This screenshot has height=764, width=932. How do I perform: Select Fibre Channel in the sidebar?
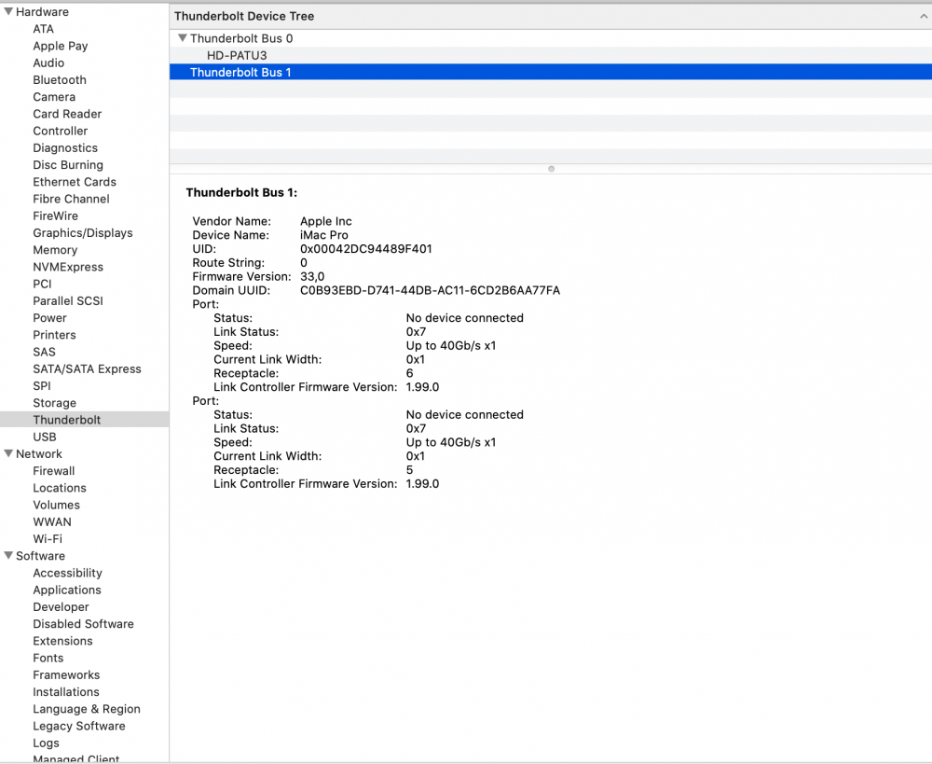pos(72,199)
